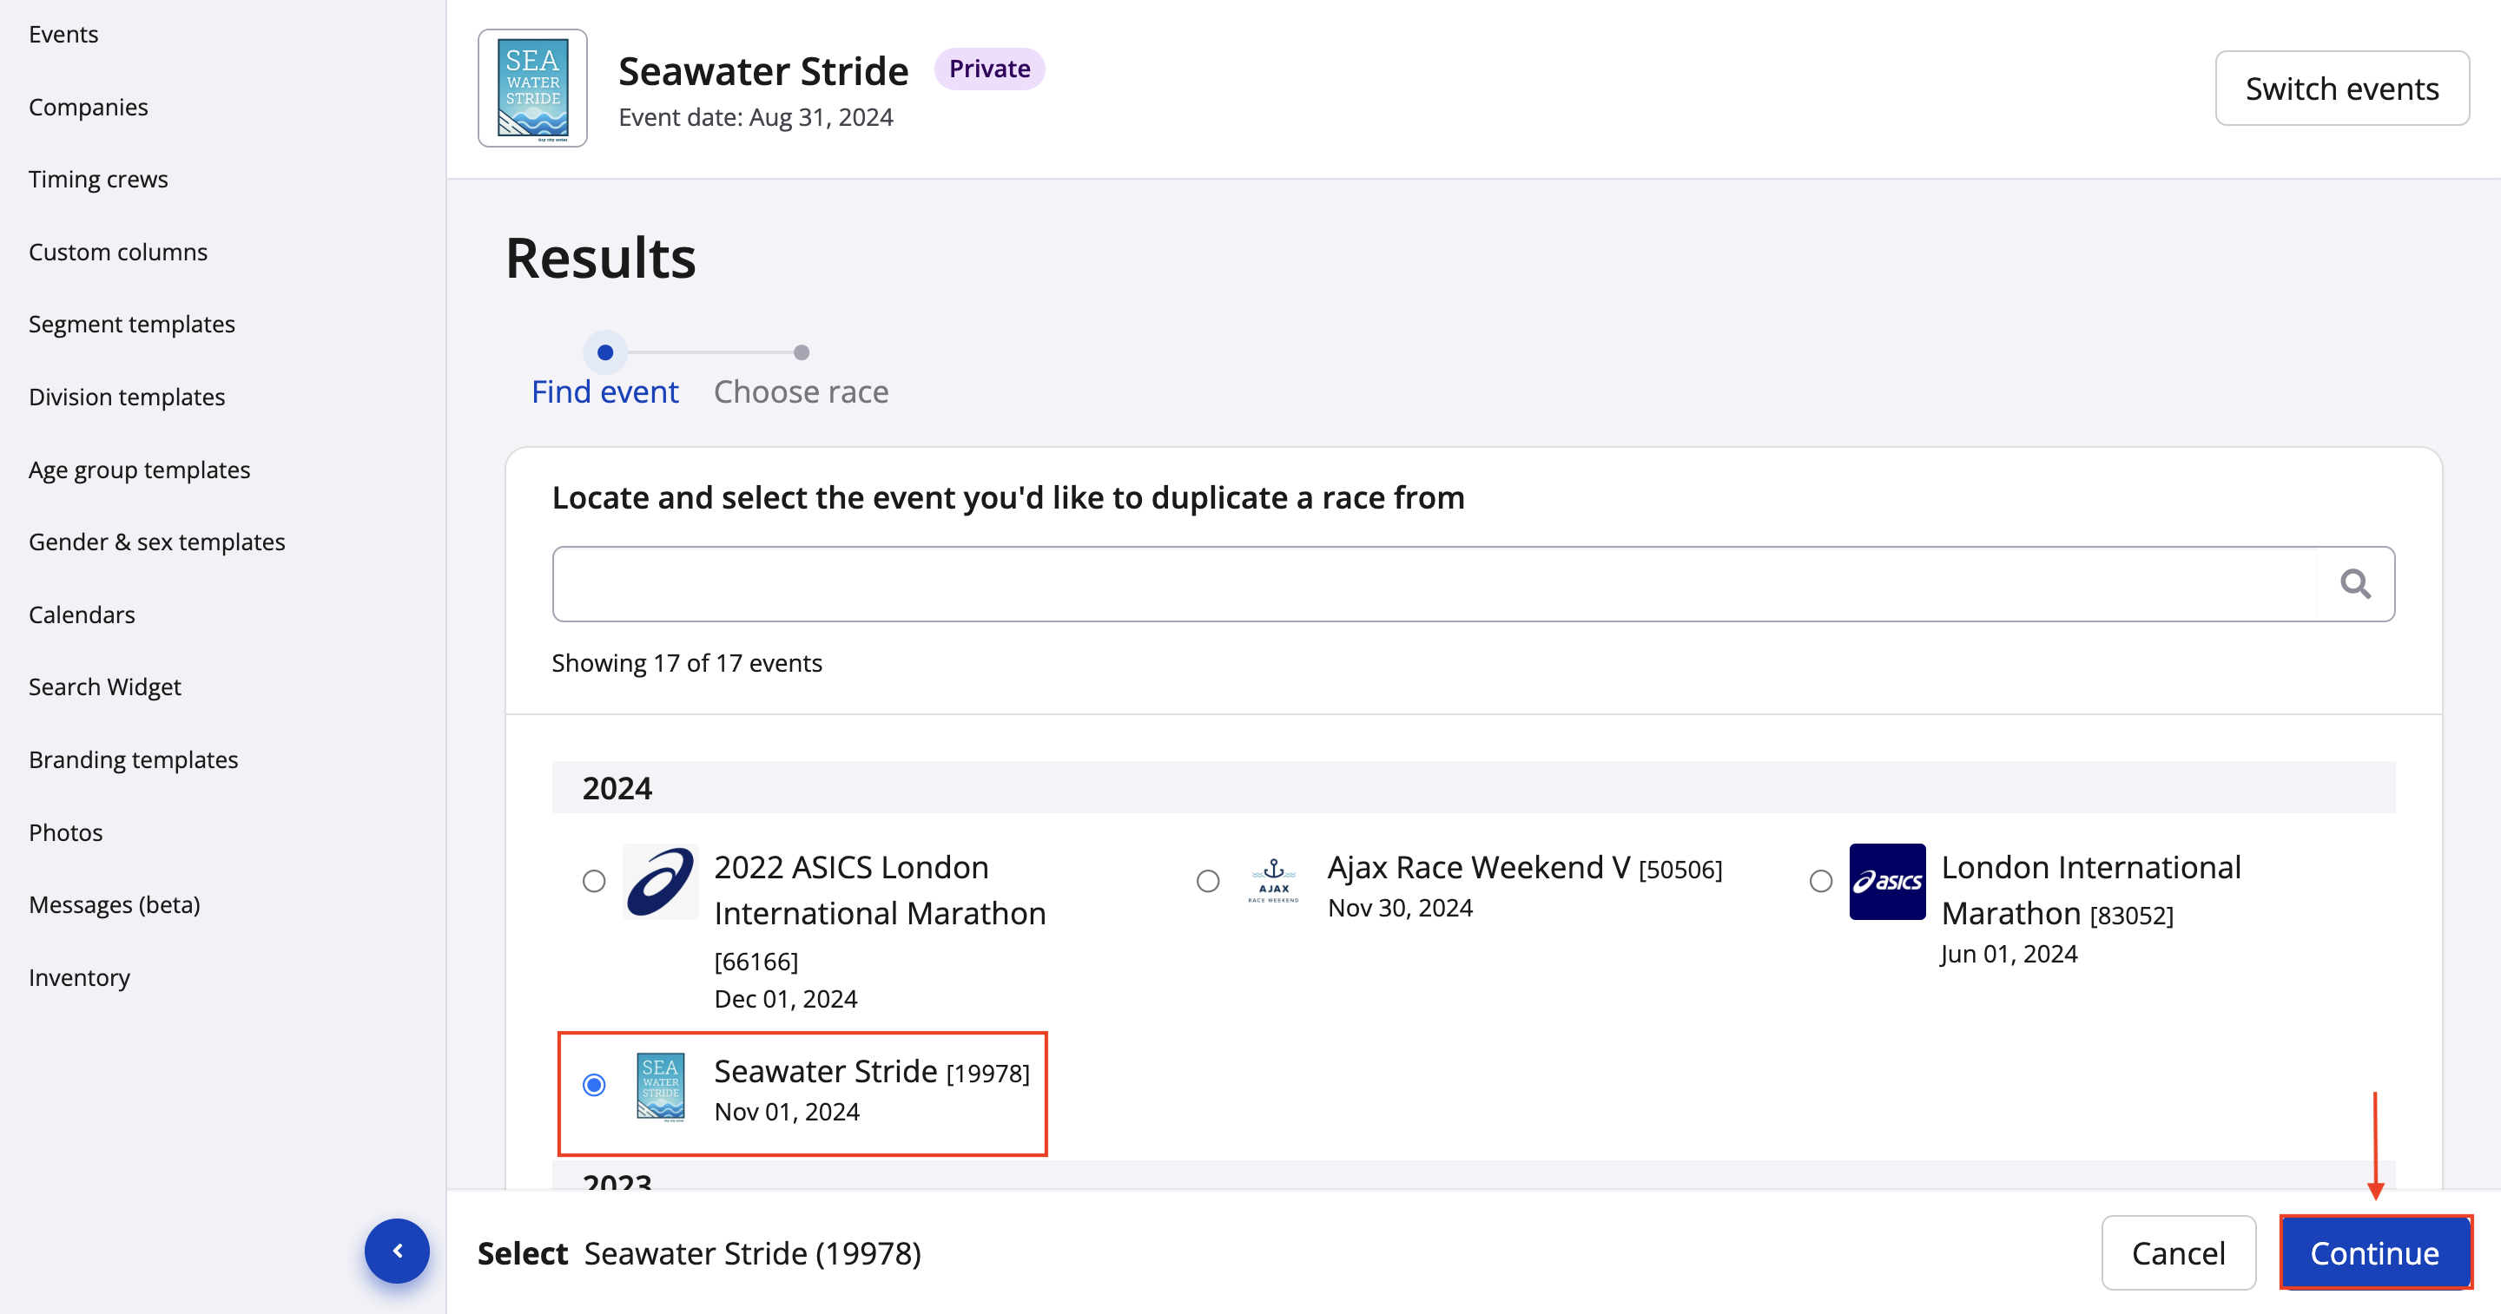Click the search magnifier icon
The height and width of the screenshot is (1314, 2501).
[2355, 583]
